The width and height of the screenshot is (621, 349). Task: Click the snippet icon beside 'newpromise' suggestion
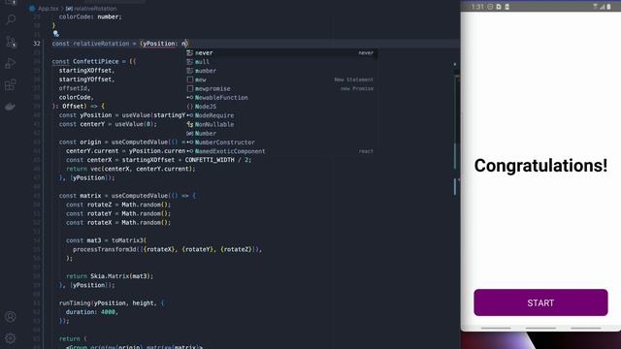(x=190, y=88)
